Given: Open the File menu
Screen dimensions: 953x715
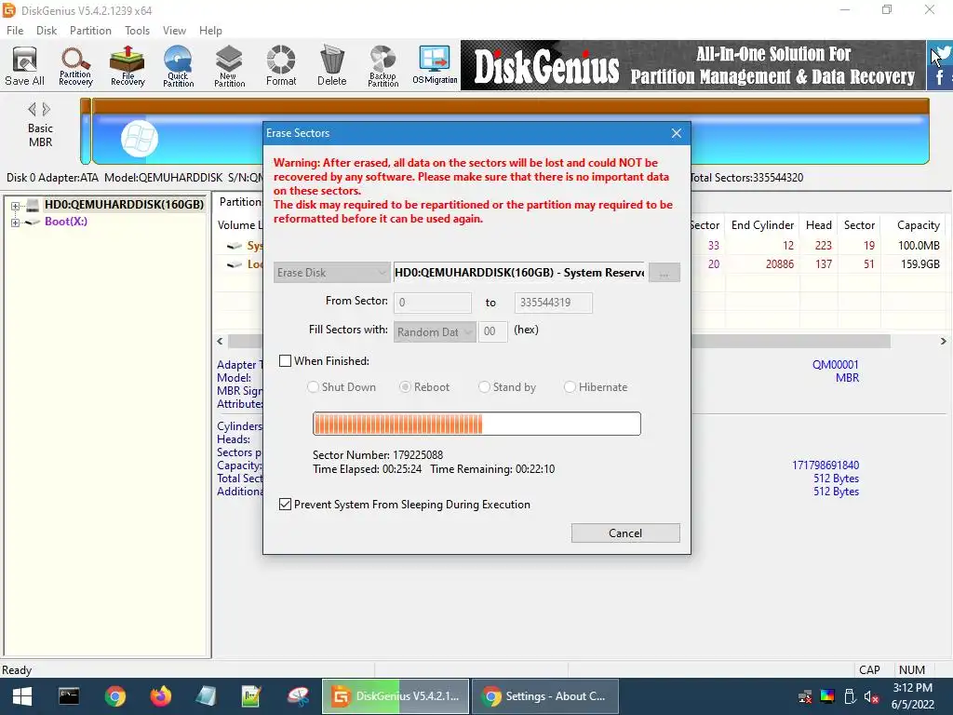Looking at the screenshot, I should point(15,31).
